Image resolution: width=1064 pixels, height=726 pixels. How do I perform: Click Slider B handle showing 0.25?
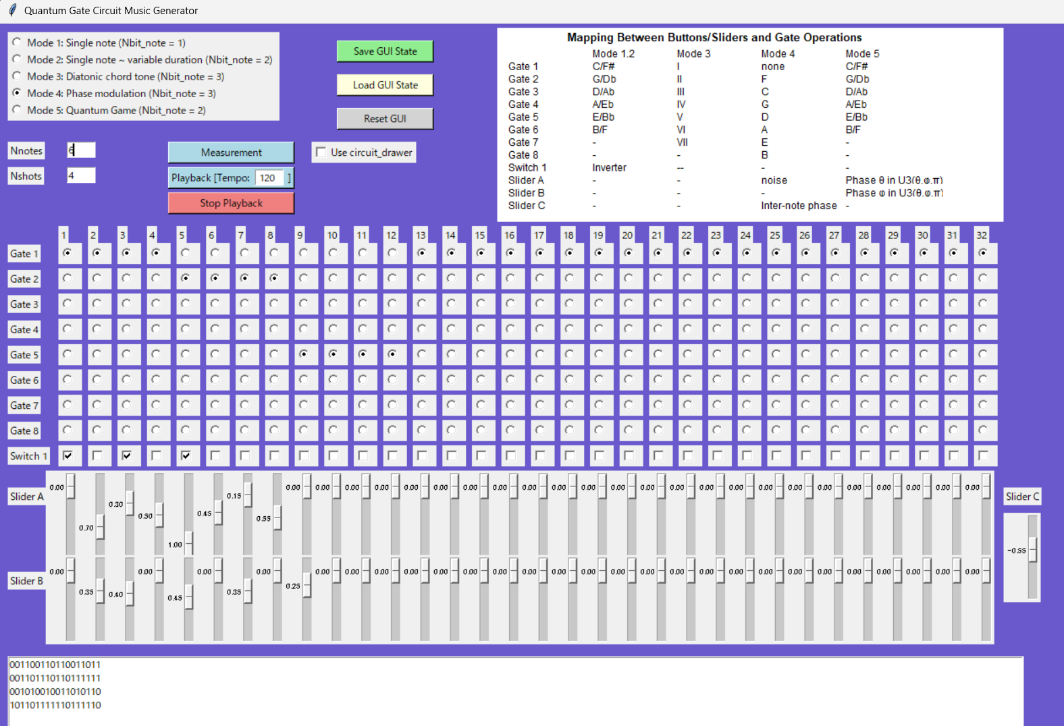tap(307, 586)
